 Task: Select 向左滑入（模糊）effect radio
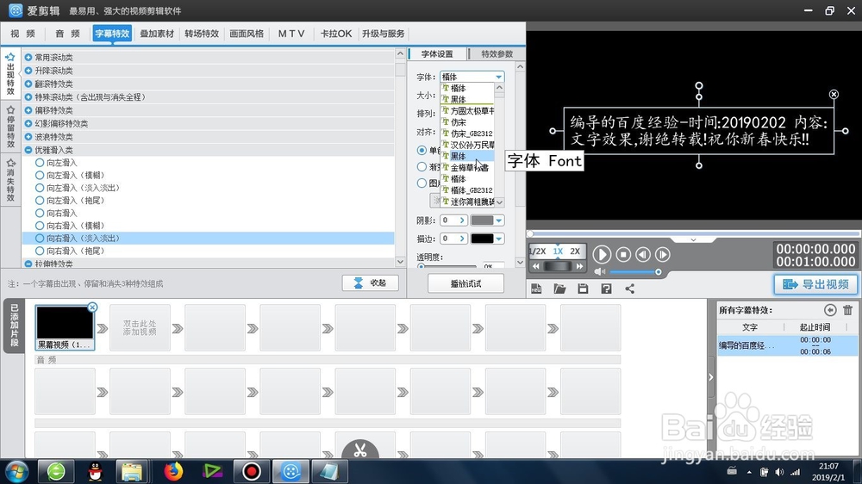tap(40, 175)
